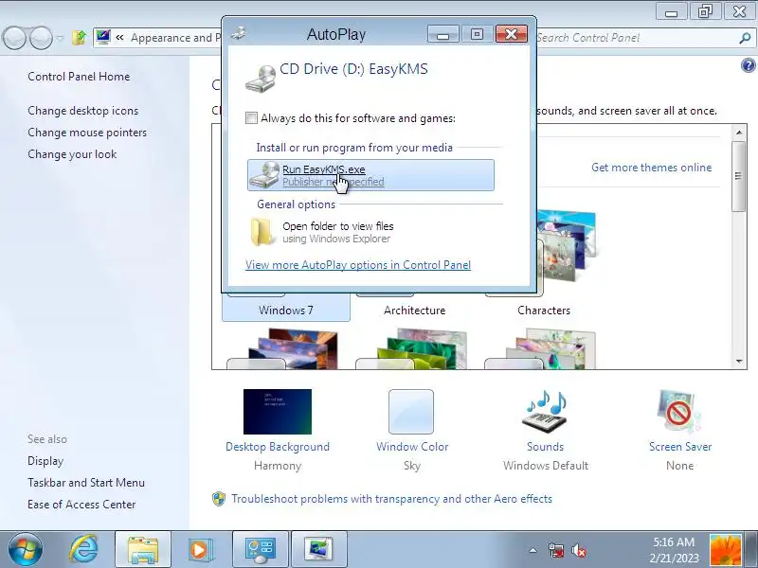Click the folder icon in General options
This screenshot has width=758, height=568.
click(262, 232)
